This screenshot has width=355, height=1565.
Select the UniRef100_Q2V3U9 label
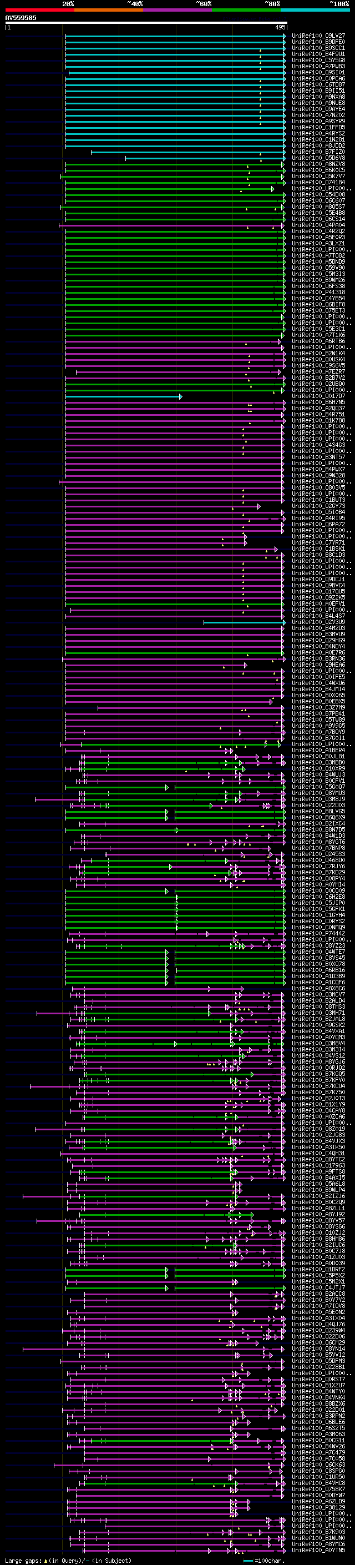pyautogui.click(x=318, y=622)
